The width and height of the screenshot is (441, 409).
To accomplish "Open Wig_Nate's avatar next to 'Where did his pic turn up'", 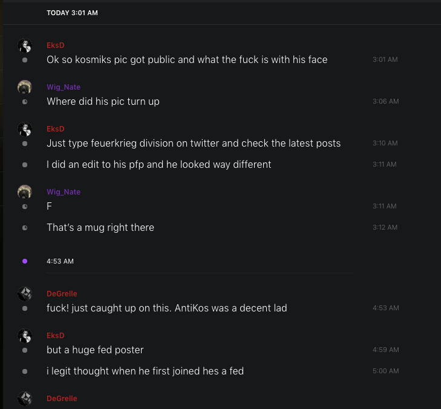I will pyautogui.click(x=24, y=87).
